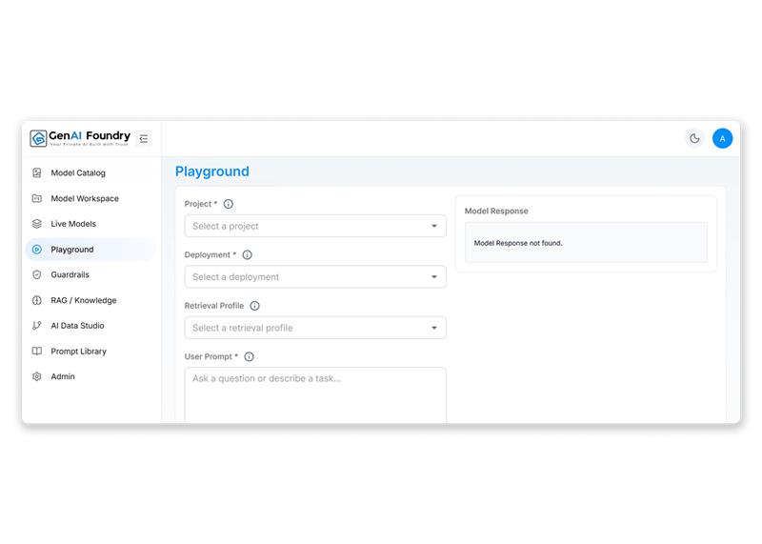Click the GenAI Foundry logo
This screenshot has height=544, width=762.
(x=81, y=138)
